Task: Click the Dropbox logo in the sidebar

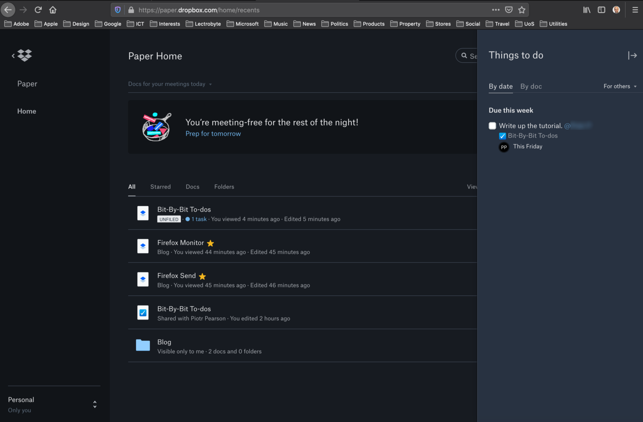Action: [x=24, y=55]
